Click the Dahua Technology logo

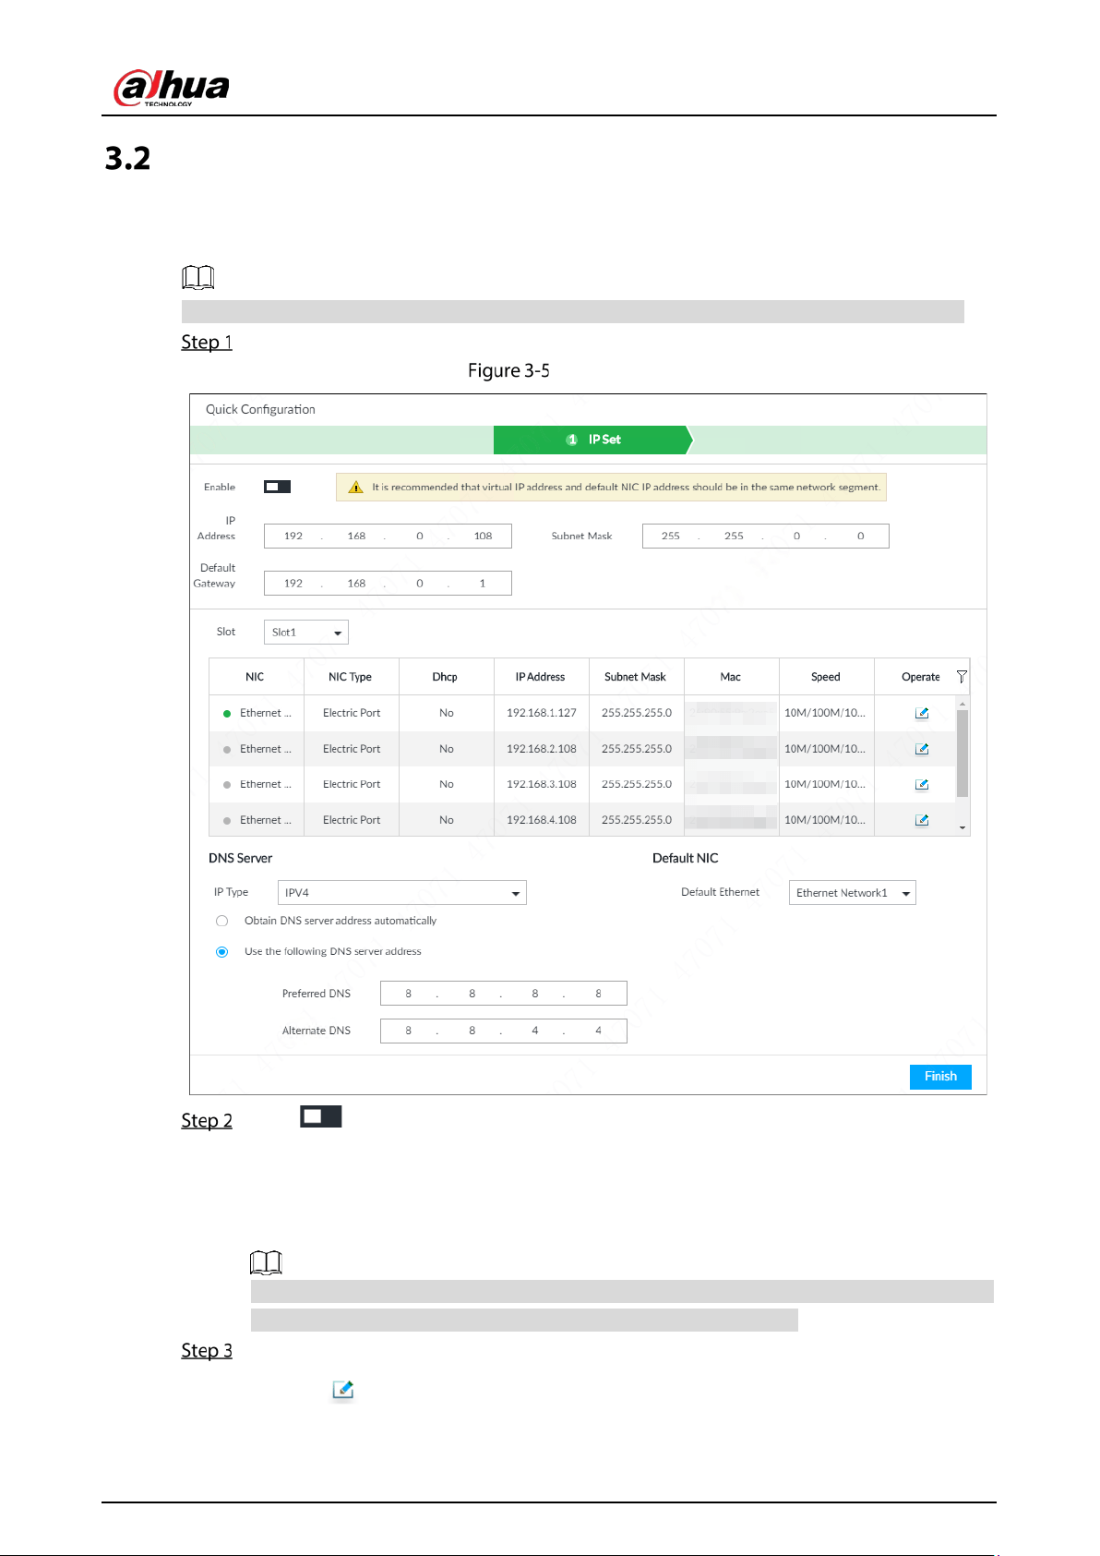pos(171,88)
